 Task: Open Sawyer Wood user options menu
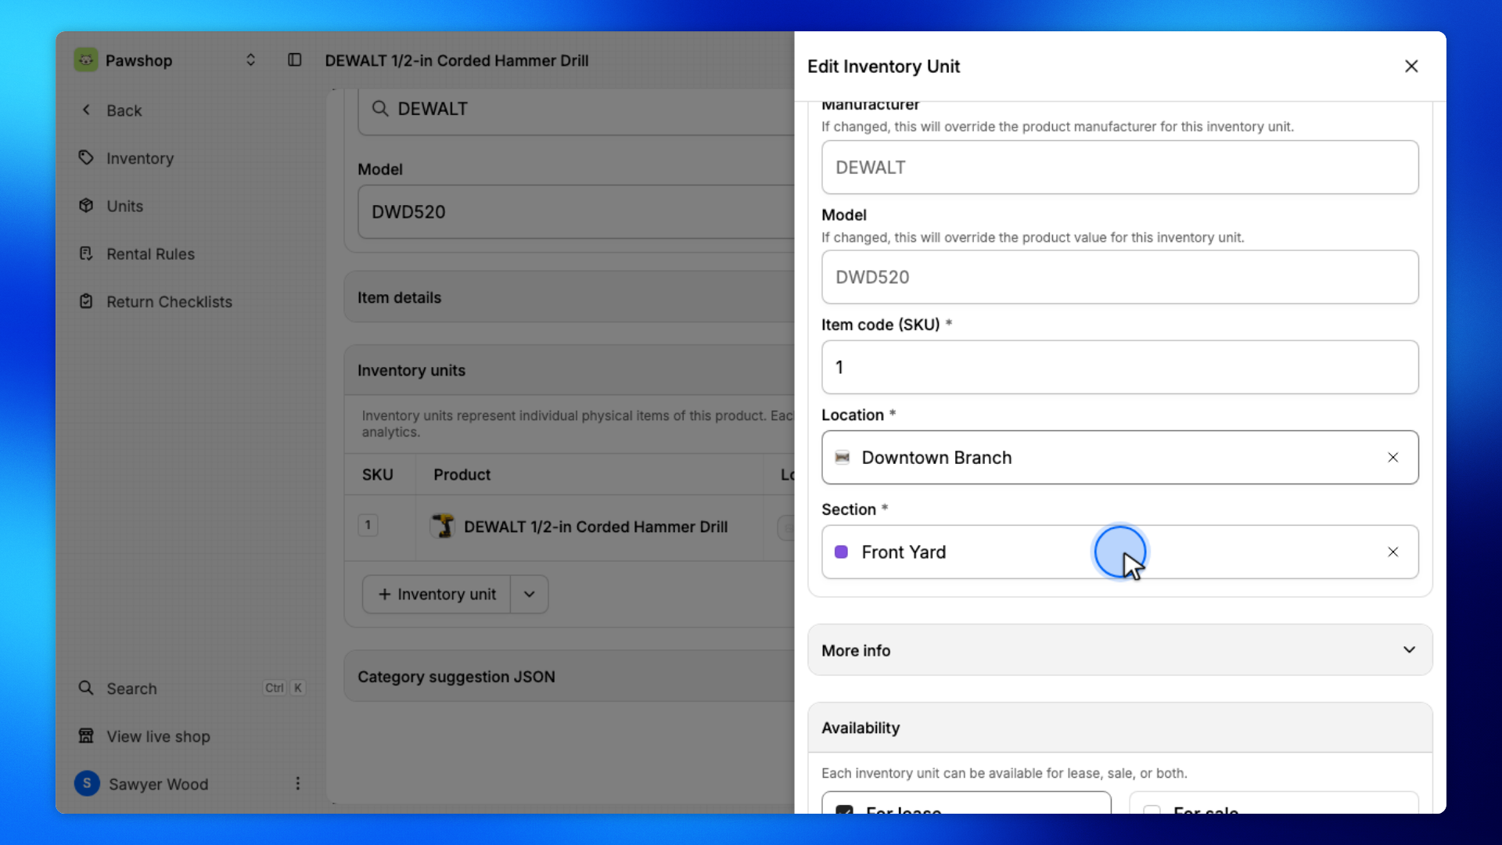[x=297, y=783]
